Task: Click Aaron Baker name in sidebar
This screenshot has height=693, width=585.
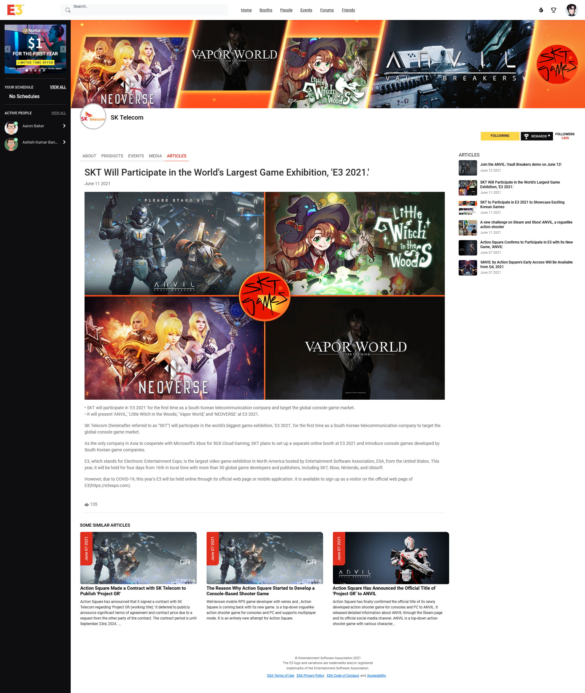Action: click(33, 126)
